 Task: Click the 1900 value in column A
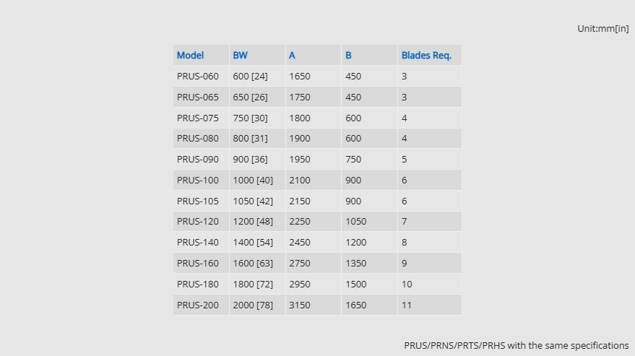pyautogui.click(x=299, y=139)
